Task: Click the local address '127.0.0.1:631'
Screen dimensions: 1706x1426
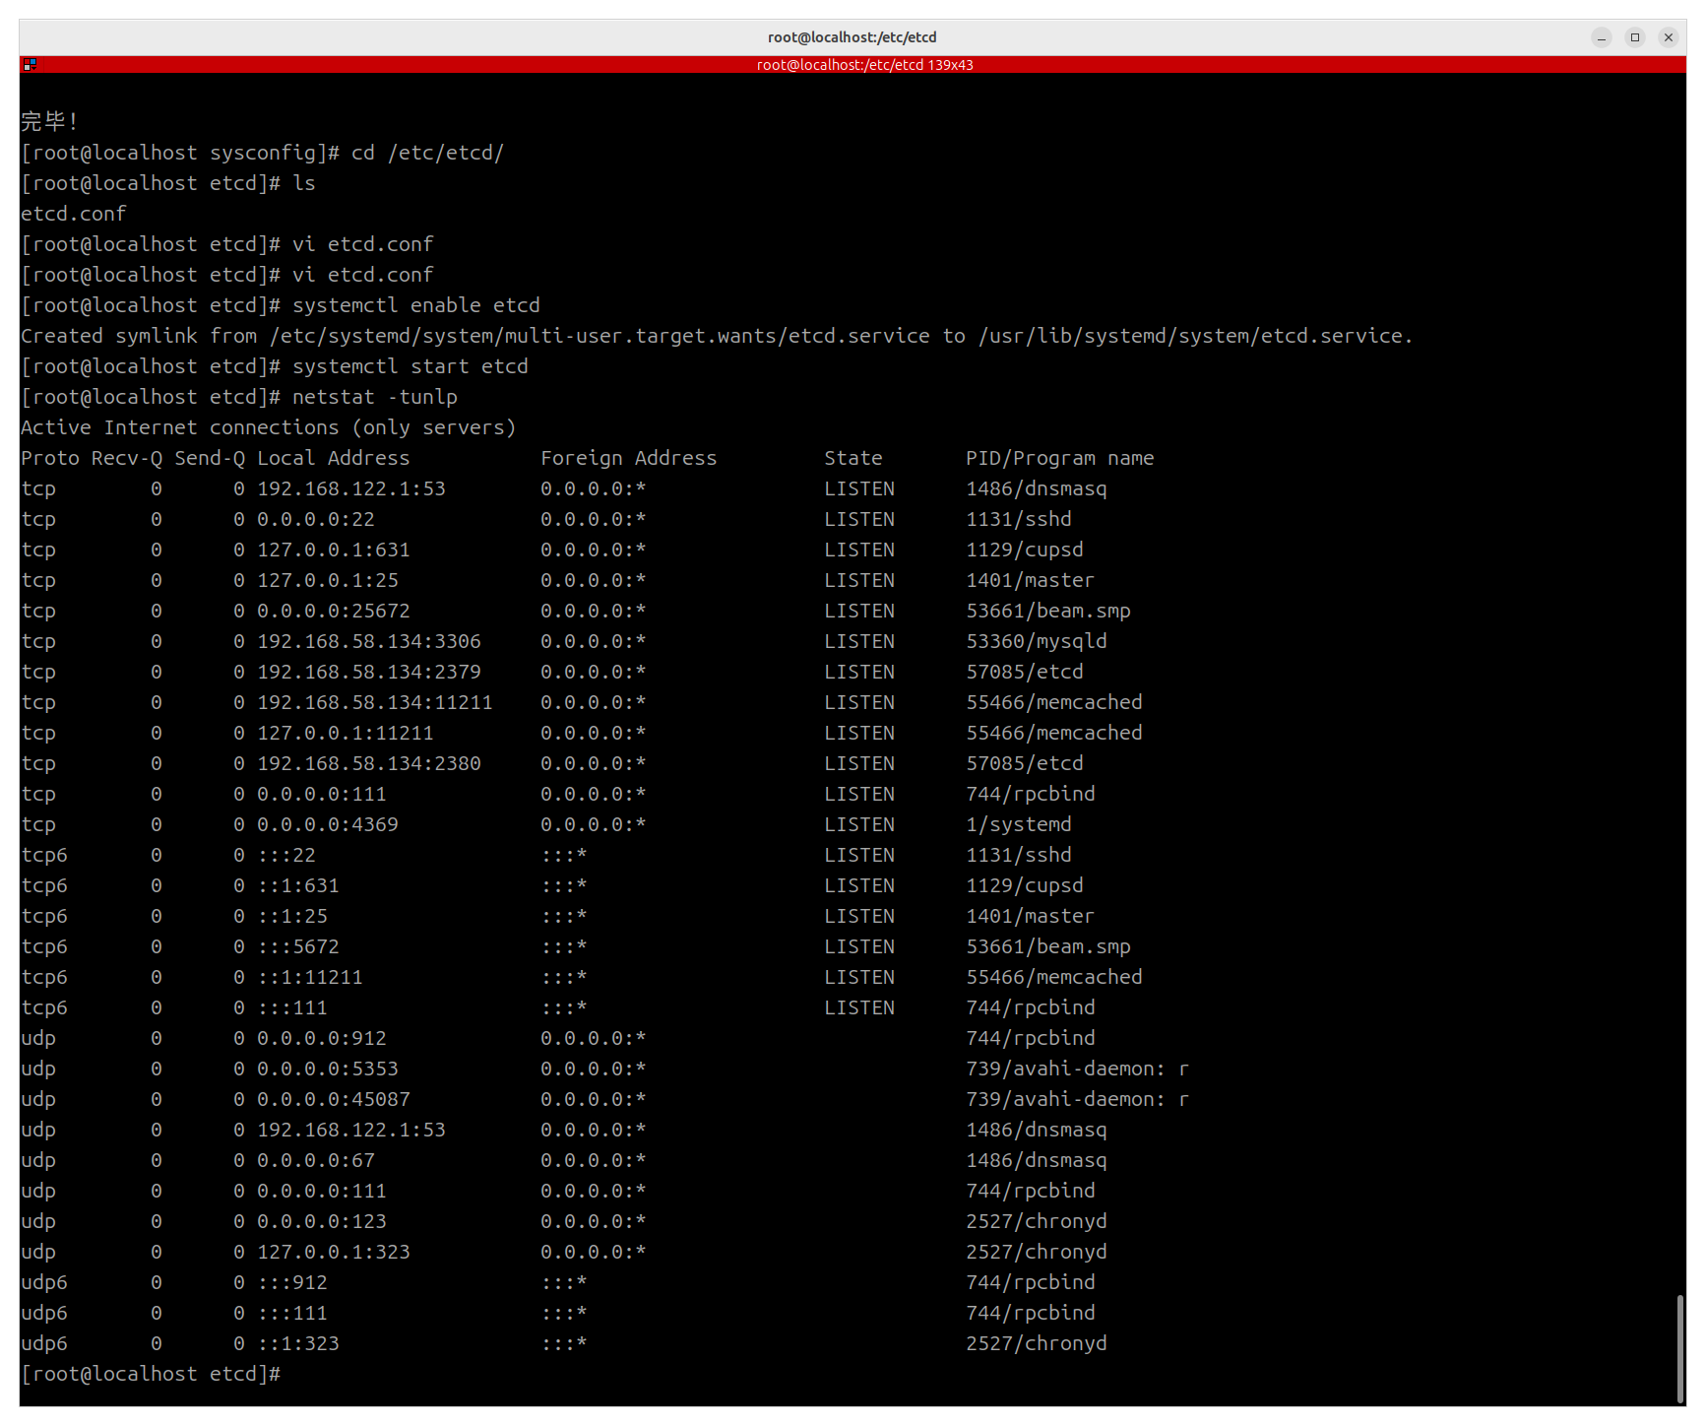Action: coord(334,550)
